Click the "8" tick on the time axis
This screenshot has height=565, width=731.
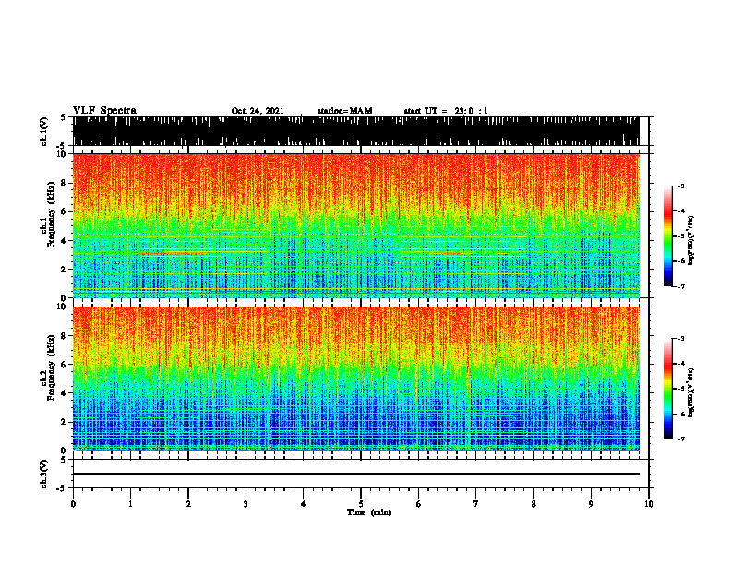click(x=533, y=504)
